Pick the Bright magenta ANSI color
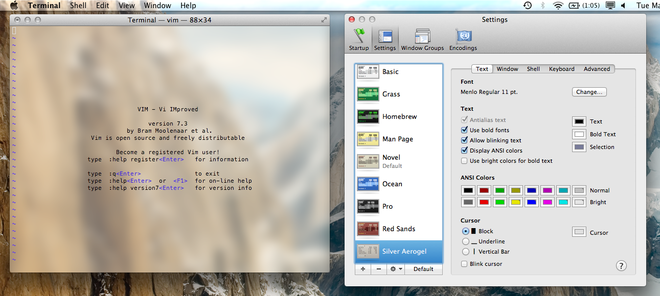 click(x=548, y=202)
